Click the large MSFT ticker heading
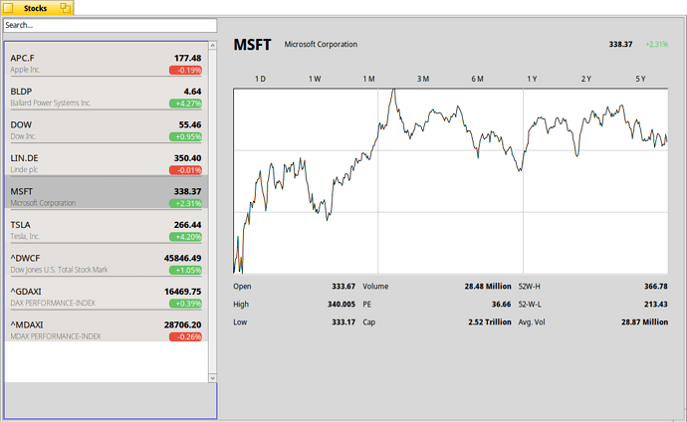Viewport: 687px width, 422px height. point(252,45)
